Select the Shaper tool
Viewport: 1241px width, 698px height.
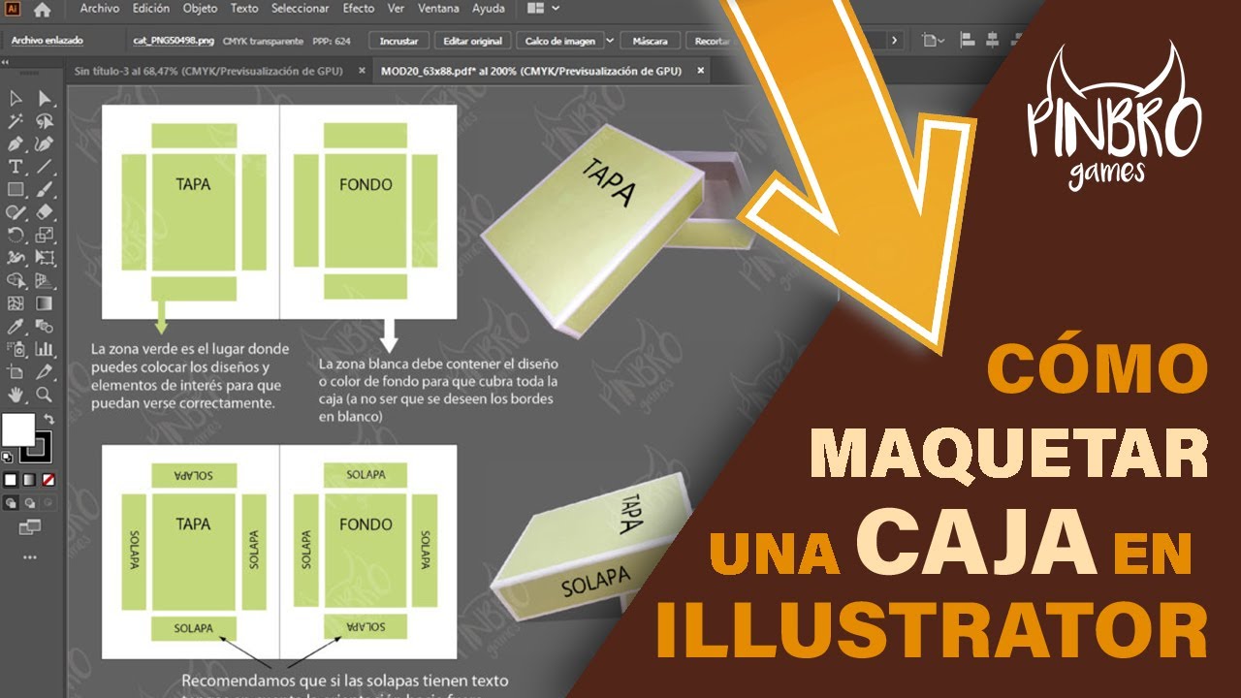16,212
